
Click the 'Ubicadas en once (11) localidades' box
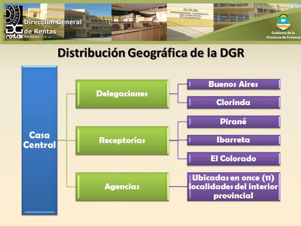click(x=234, y=187)
